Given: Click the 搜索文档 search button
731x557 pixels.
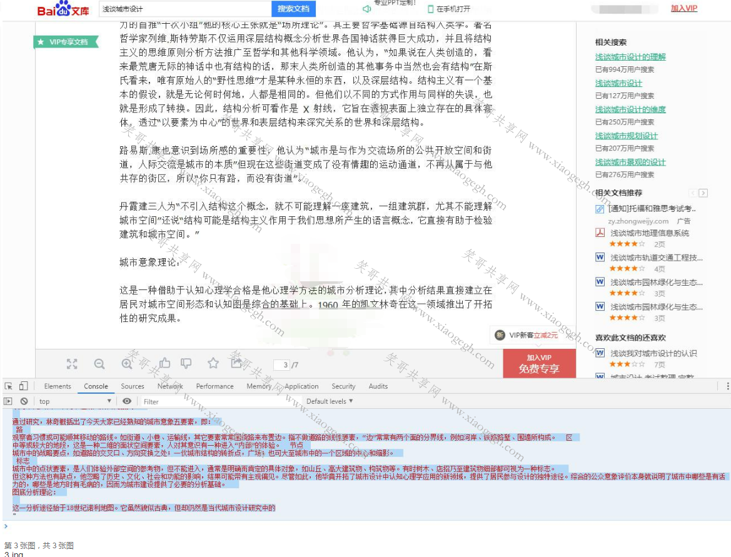Looking at the screenshot, I should (x=293, y=9).
